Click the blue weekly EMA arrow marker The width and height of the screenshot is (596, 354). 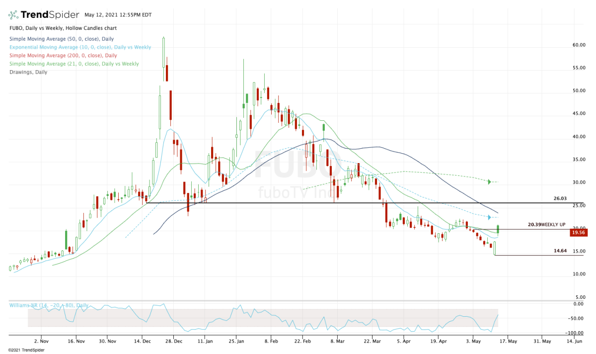point(489,217)
